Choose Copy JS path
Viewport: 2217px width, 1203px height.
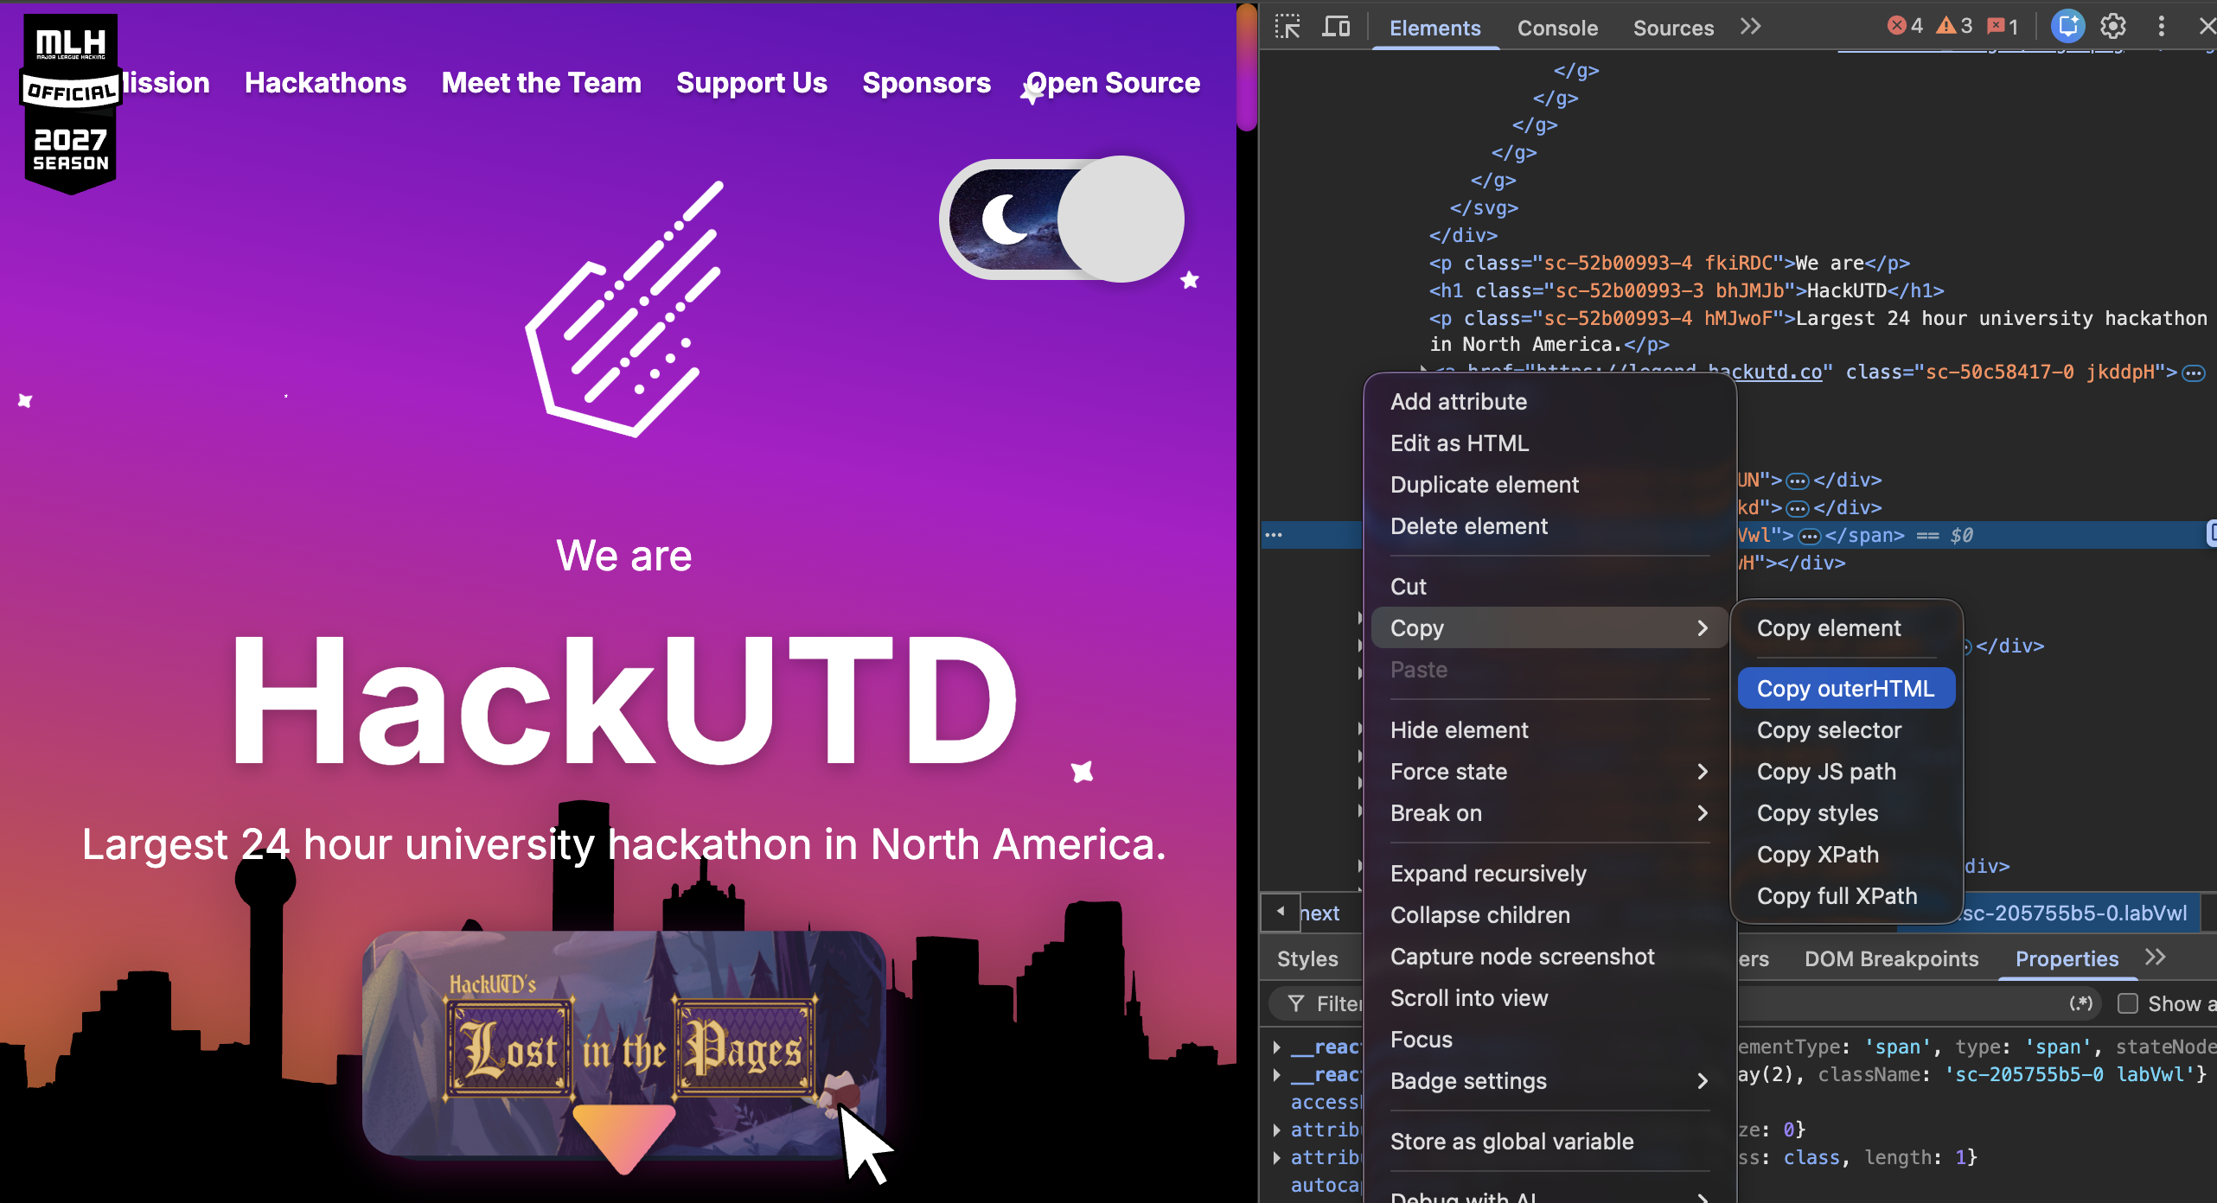(x=1846, y=771)
